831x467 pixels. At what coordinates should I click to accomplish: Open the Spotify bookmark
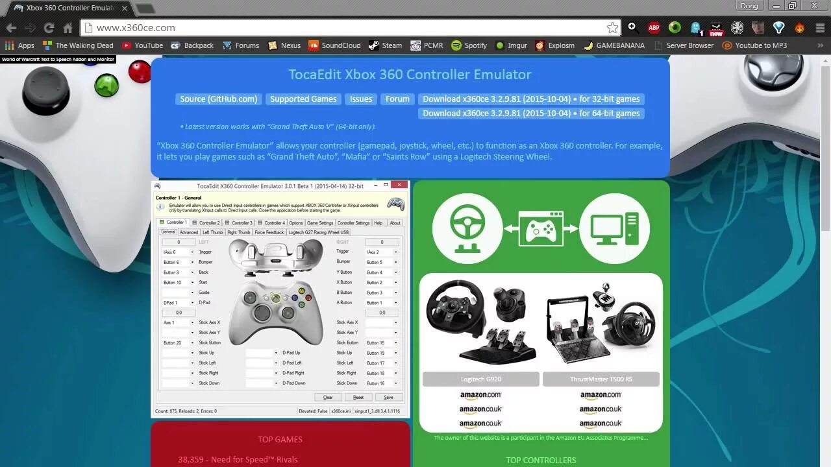point(469,45)
